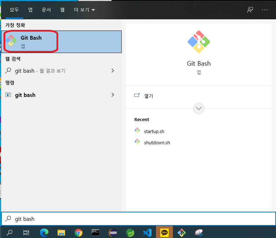Click the open-window icon next to 열기
The width and height of the screenshot is (276, 238).
pyautogui.click(x=137, y=95)
